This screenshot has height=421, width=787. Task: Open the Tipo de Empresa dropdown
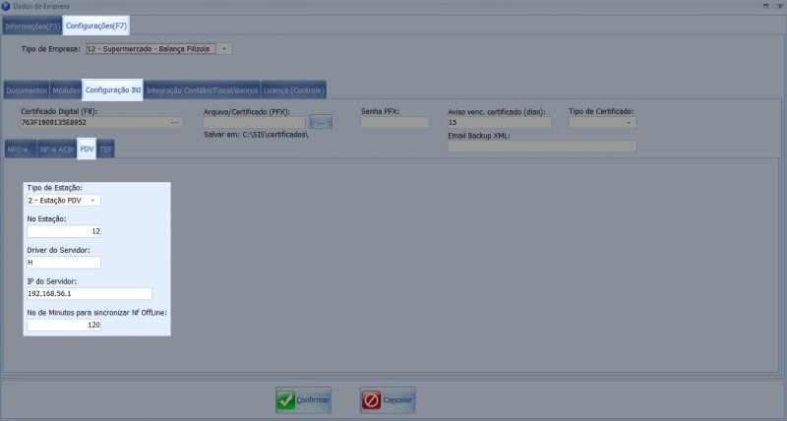pyautogui.click(x=224, y=48)
